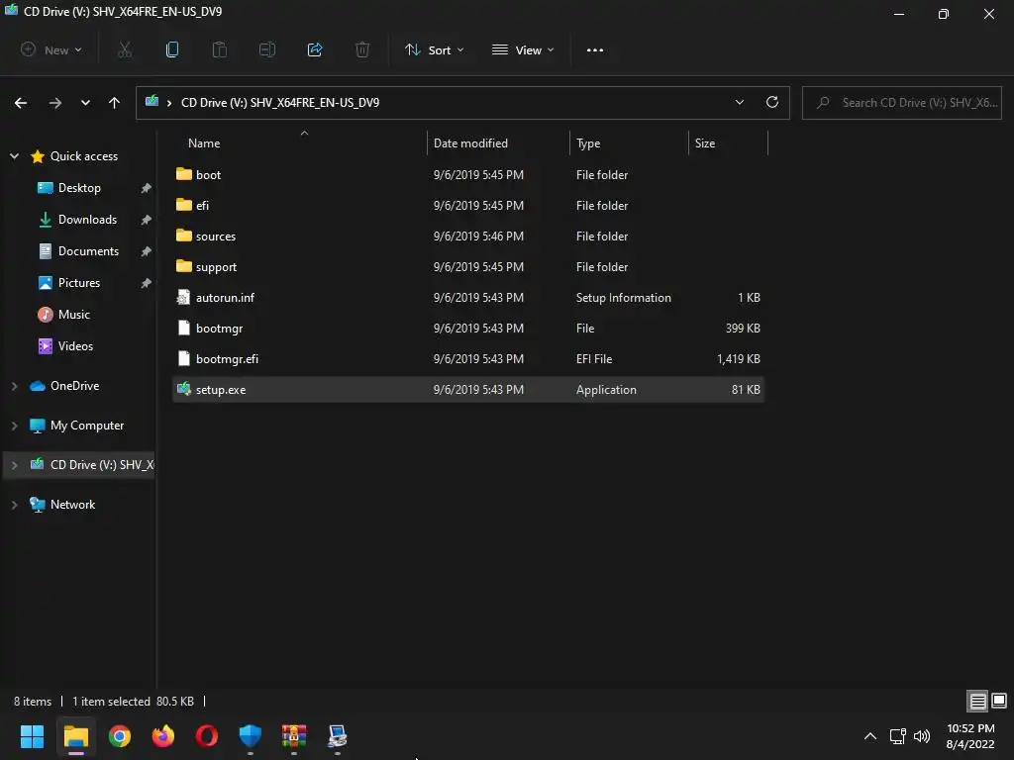Unpin Documents from Quick access
Image resolution: width=1014 pixels, height=760 pixels.
tap(147, 251)
